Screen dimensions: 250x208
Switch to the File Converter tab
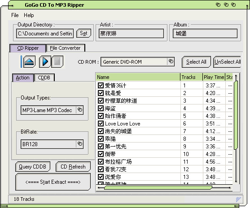(x=65, y=48)
